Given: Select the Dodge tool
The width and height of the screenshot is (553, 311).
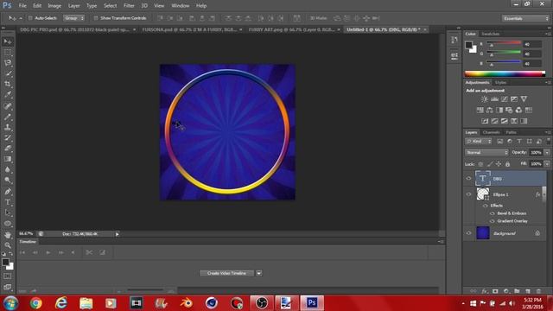Looking at the screenshot, I should (8, 181).
